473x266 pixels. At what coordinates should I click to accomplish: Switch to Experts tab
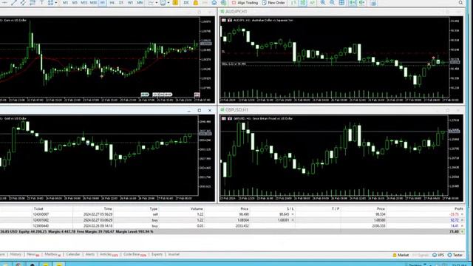tap(157, 254)
